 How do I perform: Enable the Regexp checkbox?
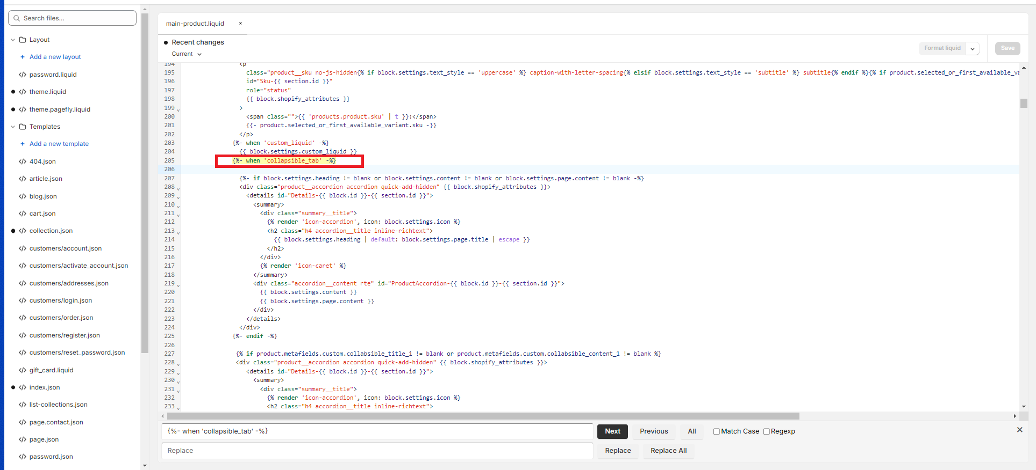tap(767, 431)
